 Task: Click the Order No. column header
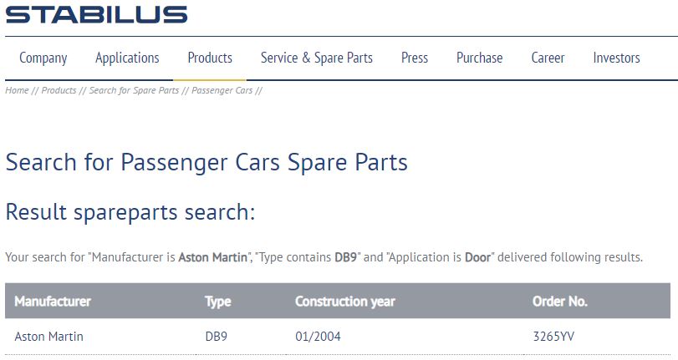pos(560,301)
